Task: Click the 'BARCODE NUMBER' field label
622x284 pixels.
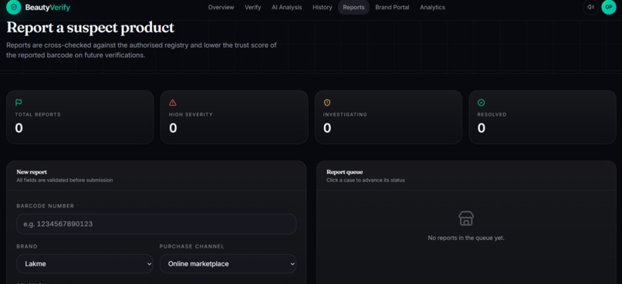Action: [x=46, y=206]
